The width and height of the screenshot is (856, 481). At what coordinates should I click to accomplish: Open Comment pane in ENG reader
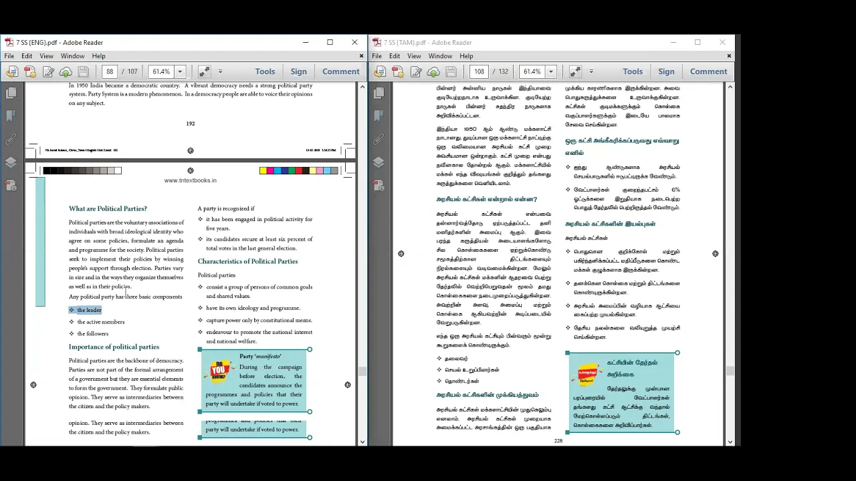pyautogui.click(x=340, y=71)
